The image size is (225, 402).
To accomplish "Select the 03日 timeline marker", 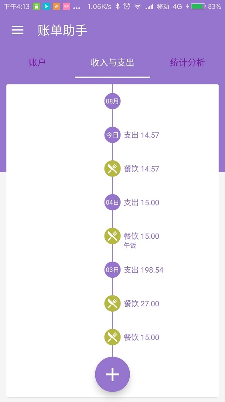I will click(112, 270).
